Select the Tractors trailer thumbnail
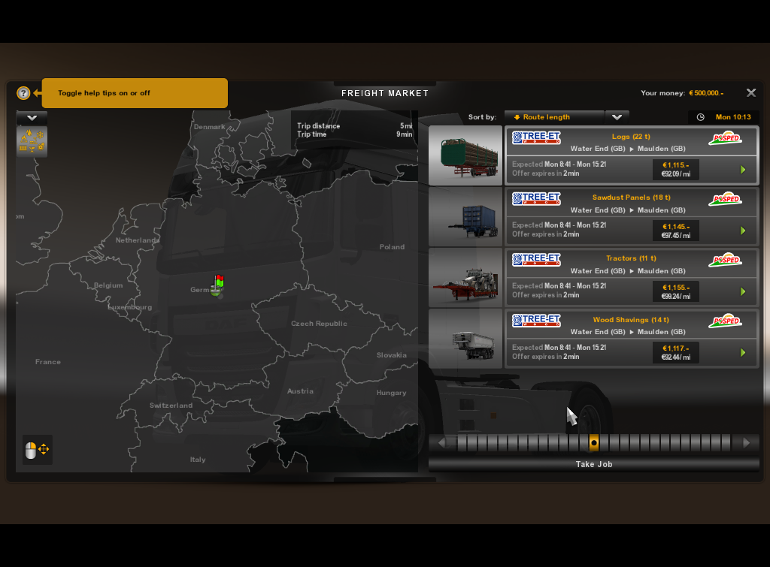The height and width of the screenshot is (567, 770). (x=465, y=278)
